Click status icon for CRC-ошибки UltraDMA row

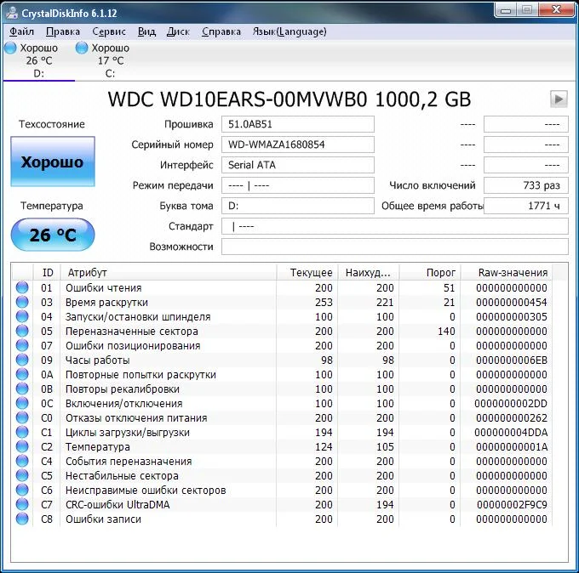pyautogui.click(x=21, y=505)
